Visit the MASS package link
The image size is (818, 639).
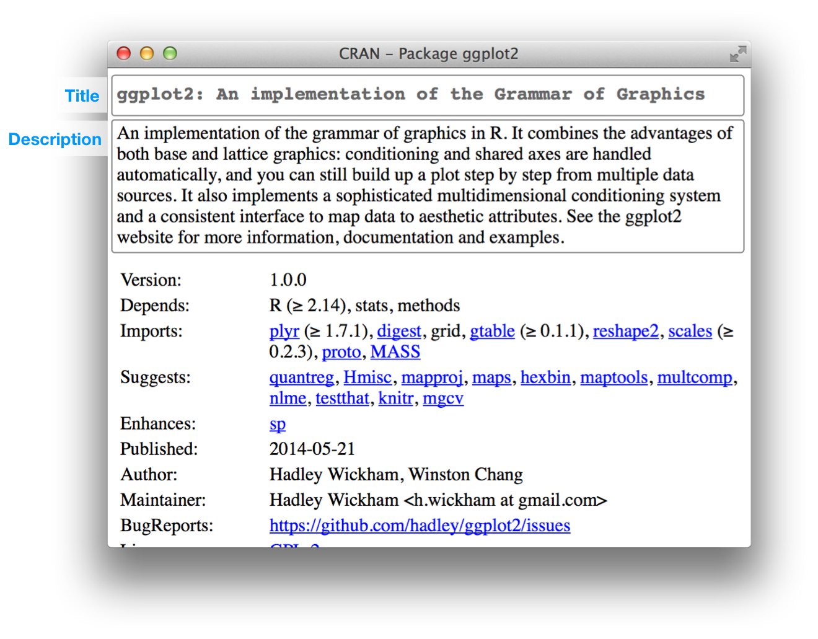[395, 352]
